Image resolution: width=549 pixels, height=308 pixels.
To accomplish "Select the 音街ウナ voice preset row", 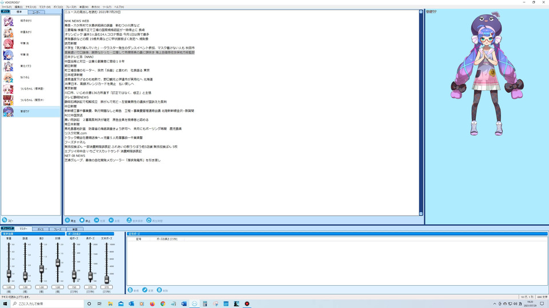I will coord(31,111).
